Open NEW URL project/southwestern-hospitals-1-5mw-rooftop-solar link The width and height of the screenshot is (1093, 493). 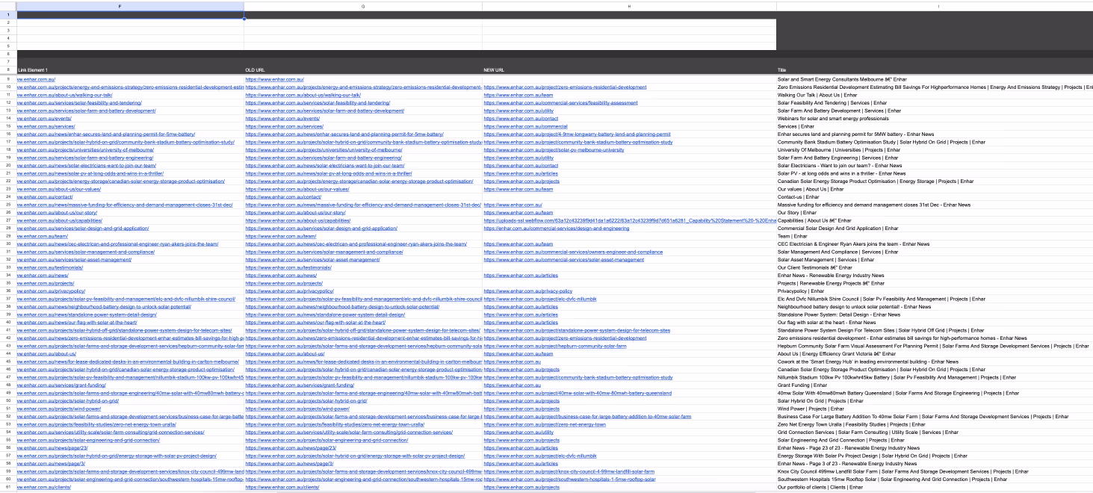pos(569,479)
